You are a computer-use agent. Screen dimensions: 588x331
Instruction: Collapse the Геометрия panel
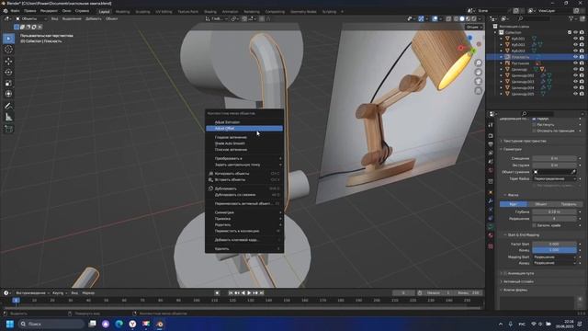(513, 149)
